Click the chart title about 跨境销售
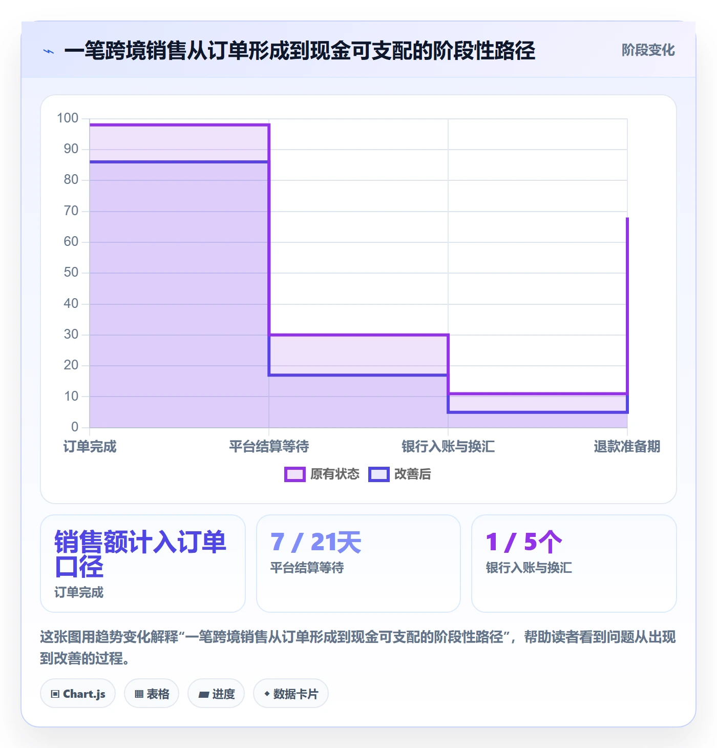 300,51
